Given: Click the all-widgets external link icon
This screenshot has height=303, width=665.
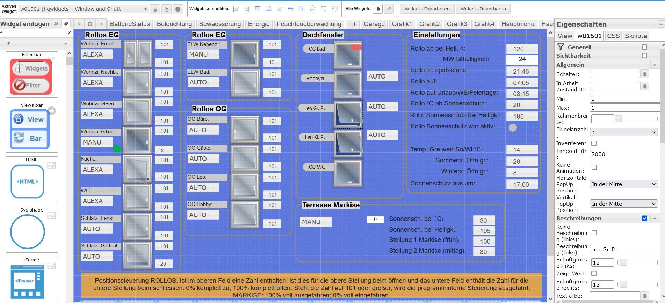Looking at the screenshot, I should [x=389, y=9].
